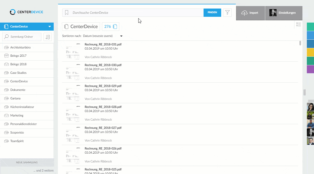Select the Gartana collection
The image size is (314, 174).
click(15, 99)
